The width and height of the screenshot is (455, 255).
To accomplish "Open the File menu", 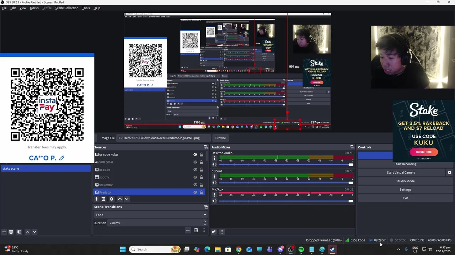I will pyautogui.click(x=4, y=8).
